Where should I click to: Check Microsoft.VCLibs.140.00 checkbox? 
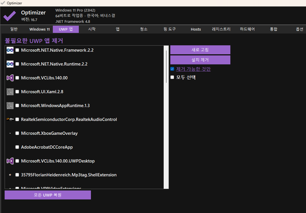click(17, 78)
